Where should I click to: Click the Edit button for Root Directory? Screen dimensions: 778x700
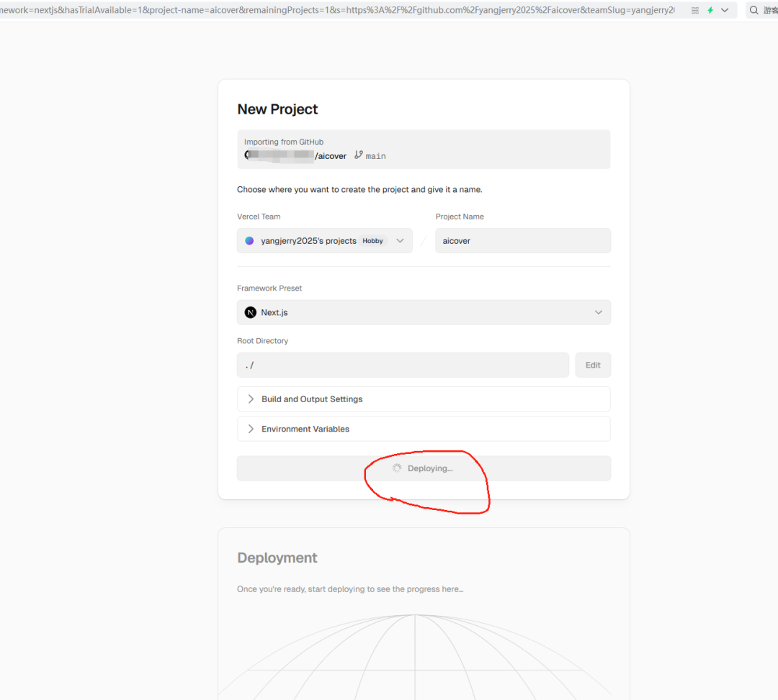(x=593, y=365)
